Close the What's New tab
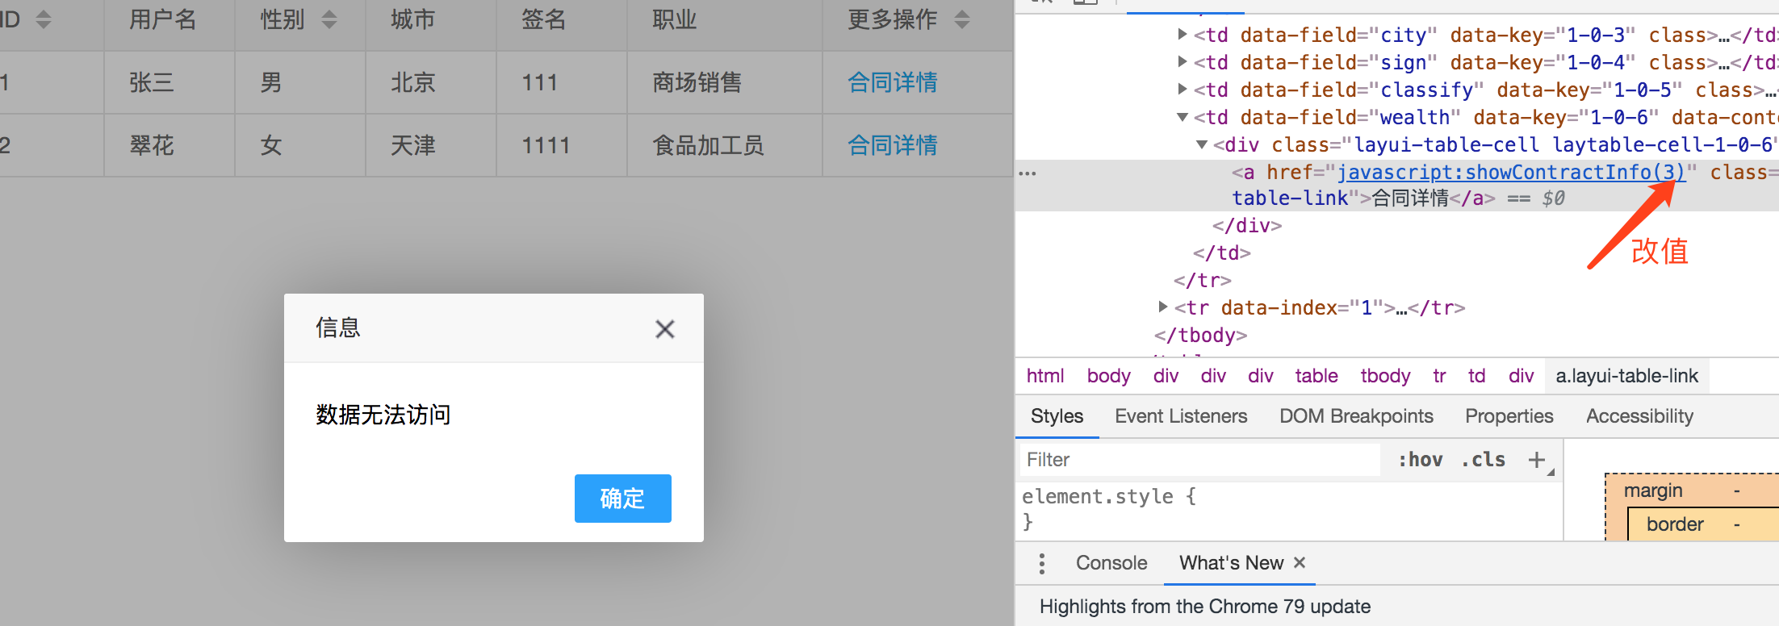 [x=1300, y=562]
